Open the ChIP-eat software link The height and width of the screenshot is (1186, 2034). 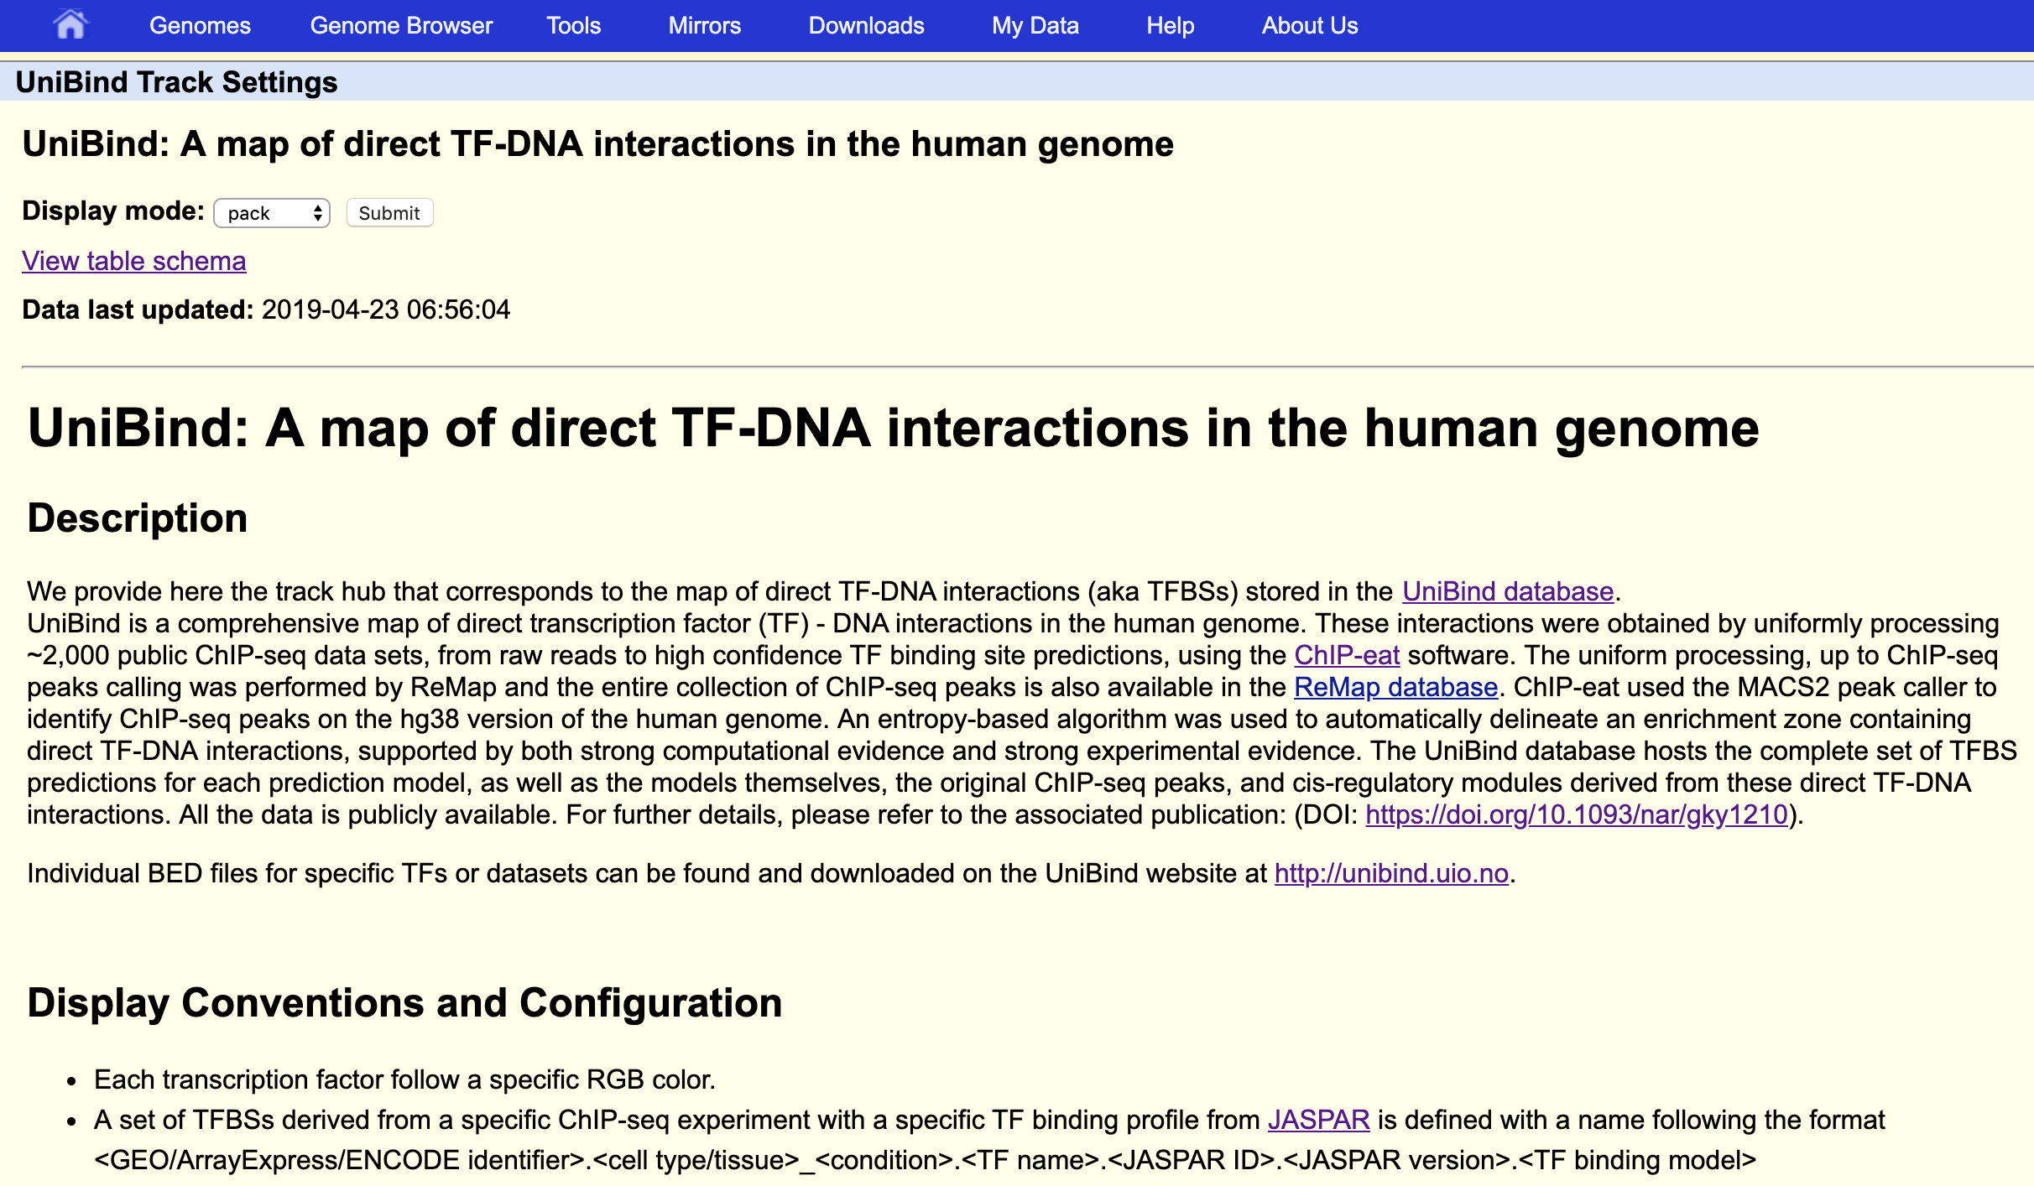pyautogui.click(x=1346, y=655)
